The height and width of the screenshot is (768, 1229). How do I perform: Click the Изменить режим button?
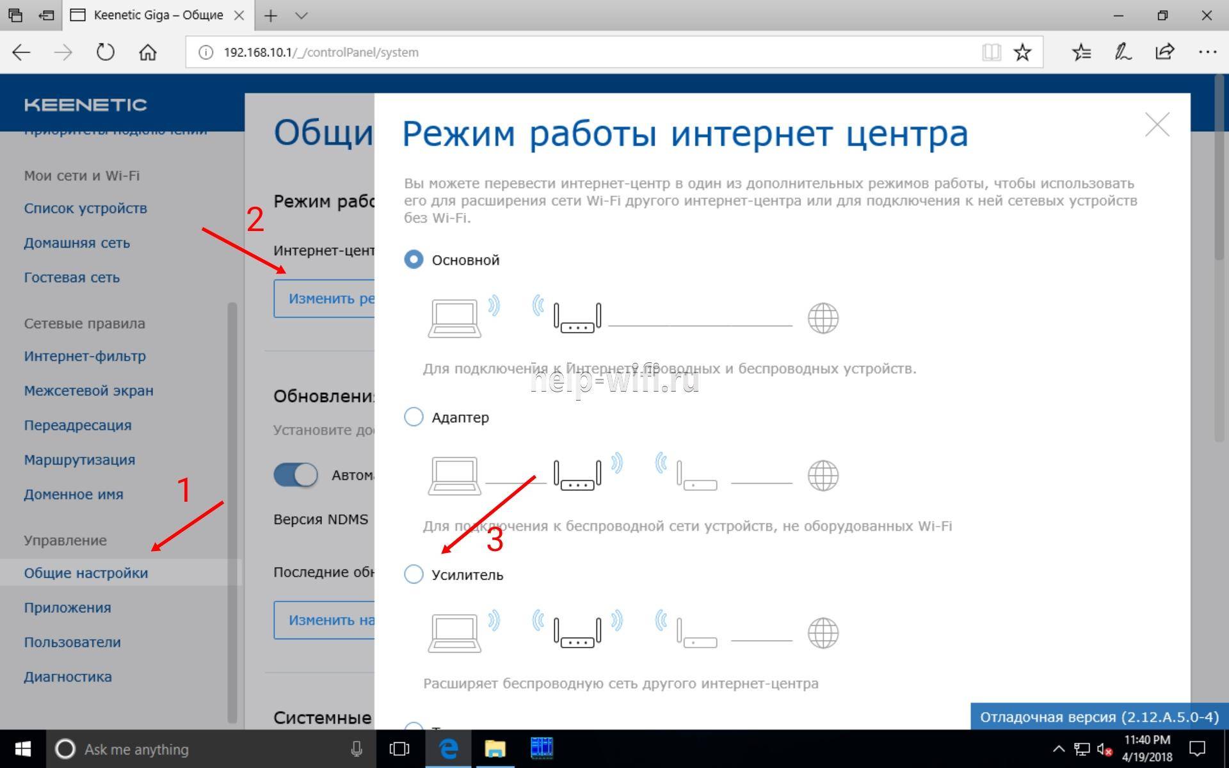pos(325,298)
